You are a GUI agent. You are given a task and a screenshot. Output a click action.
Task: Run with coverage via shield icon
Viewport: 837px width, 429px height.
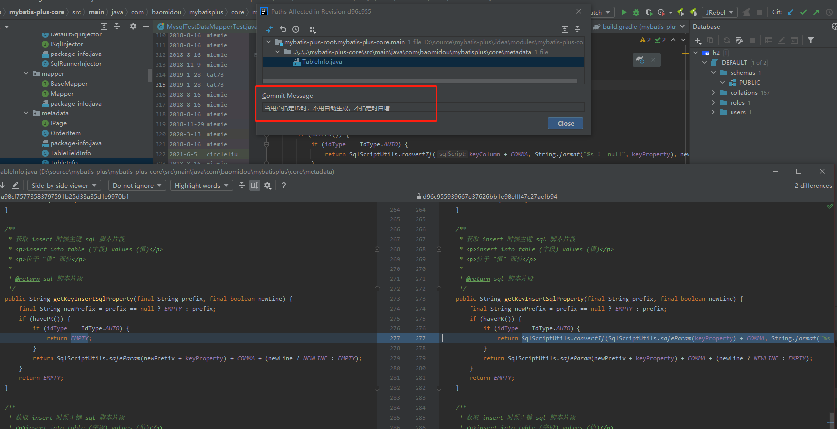649,12
